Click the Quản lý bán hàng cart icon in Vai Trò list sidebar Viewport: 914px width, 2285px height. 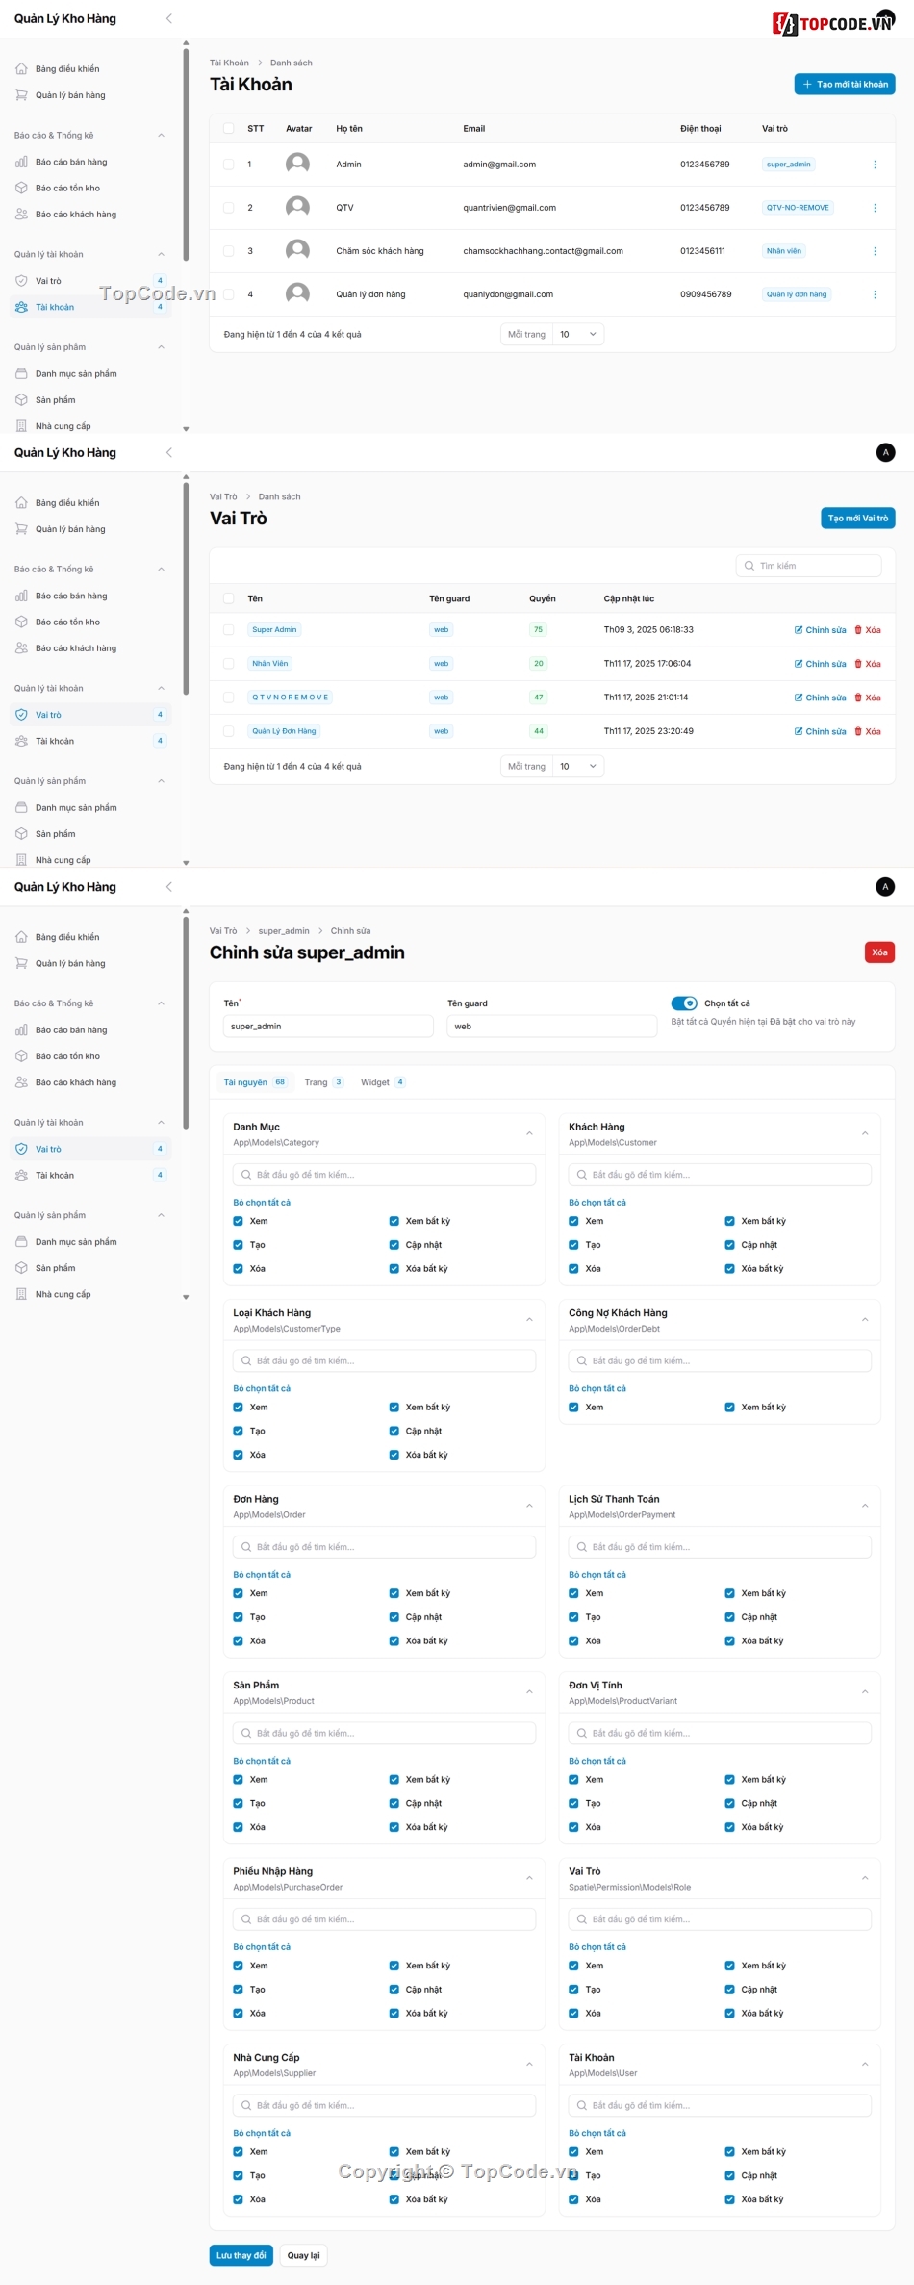pyautogui.click(x=21, y=528)
